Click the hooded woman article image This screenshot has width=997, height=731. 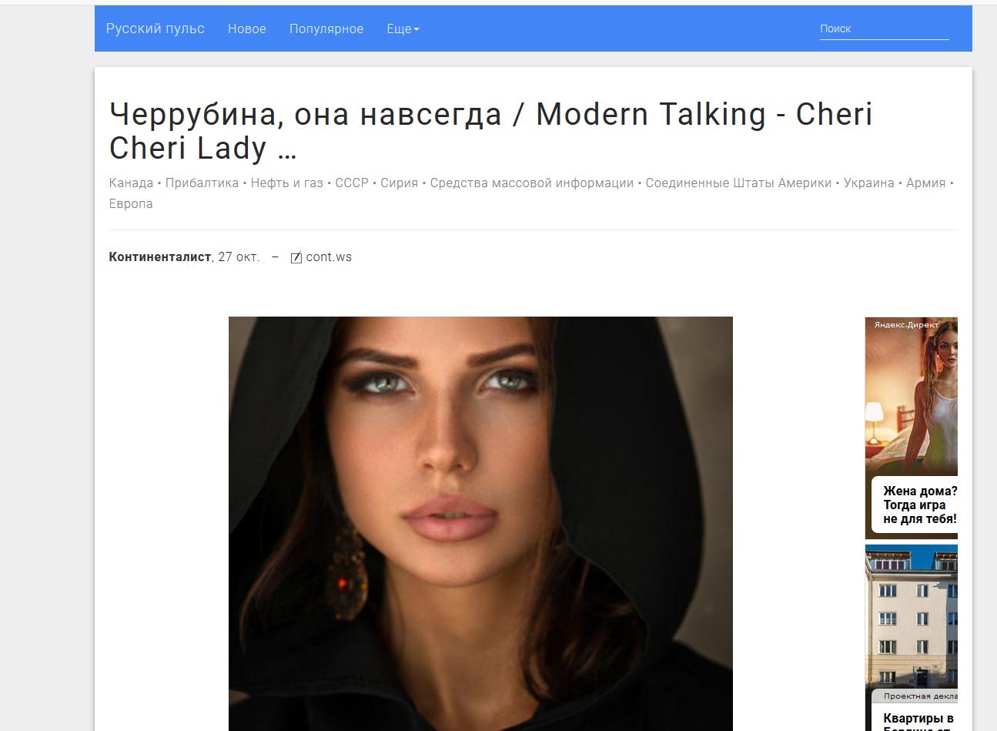480,524
